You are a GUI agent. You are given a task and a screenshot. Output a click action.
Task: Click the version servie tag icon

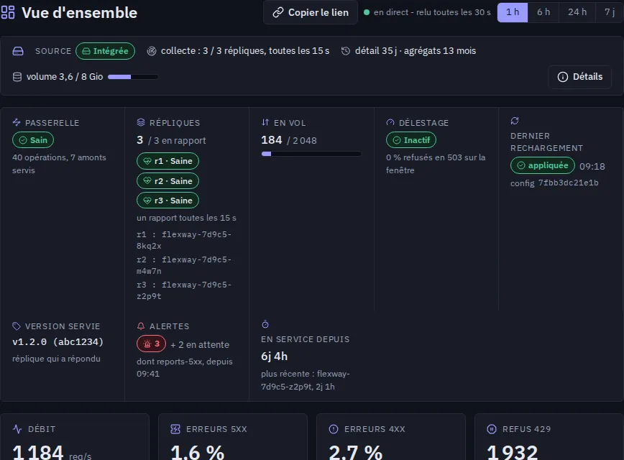pyautogui.click(x=17, y=326)
